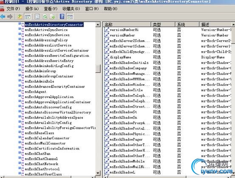This screenshot has height=178, width=235.
Task: Click the tree pane vertical scrollbar thumb
Action: pos(98,69)
